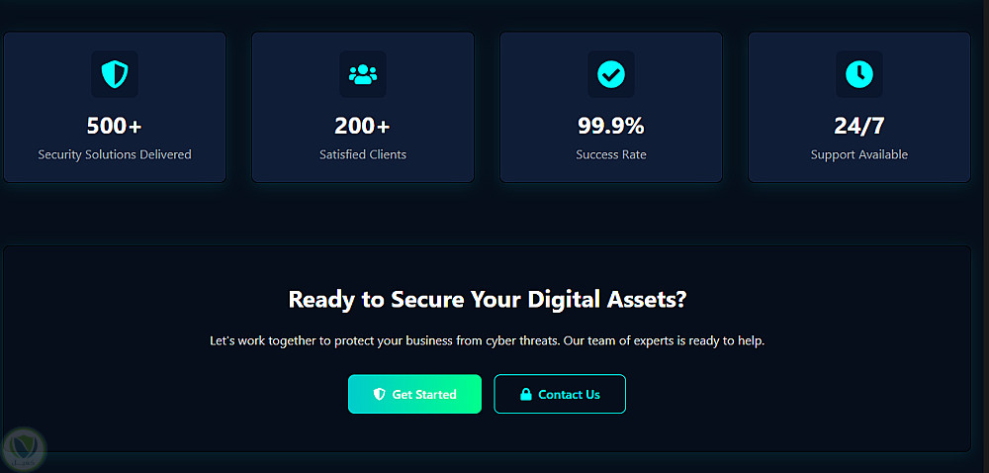This screenshot has width=989, height=473.
Task: Click the lock icon inside Contact Us
Action: click(526, 394)
